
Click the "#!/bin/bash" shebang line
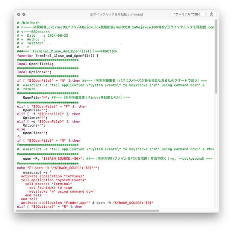tap(28, 23)
